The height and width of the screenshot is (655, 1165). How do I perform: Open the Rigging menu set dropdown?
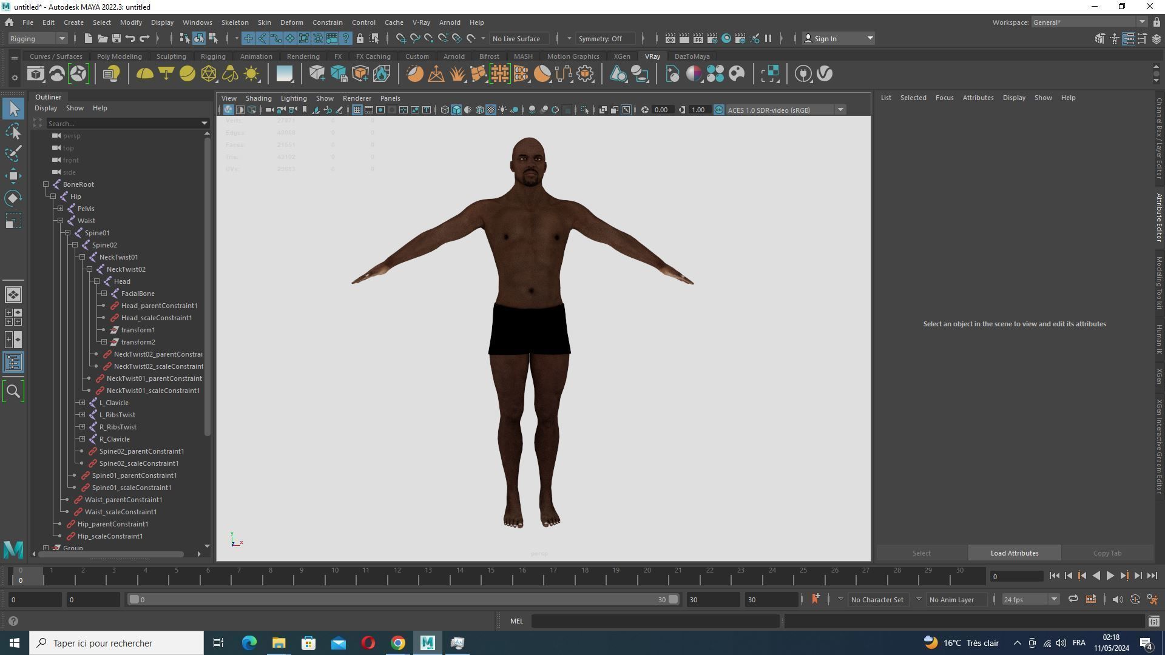click(38, 38)
